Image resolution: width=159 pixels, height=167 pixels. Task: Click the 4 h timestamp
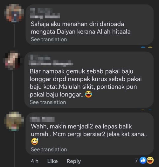point(35,161)
